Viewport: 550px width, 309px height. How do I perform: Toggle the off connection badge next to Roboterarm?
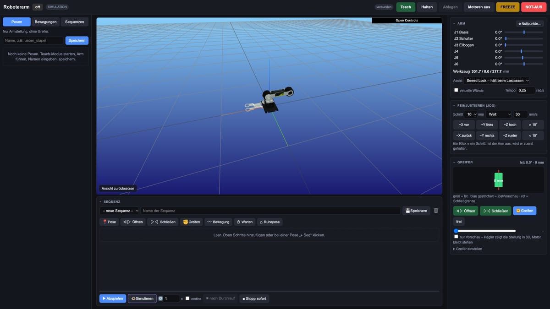(x=38, y=7)
